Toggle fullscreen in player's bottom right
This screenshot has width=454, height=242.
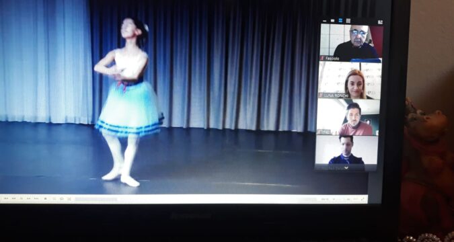coord(363,199)
